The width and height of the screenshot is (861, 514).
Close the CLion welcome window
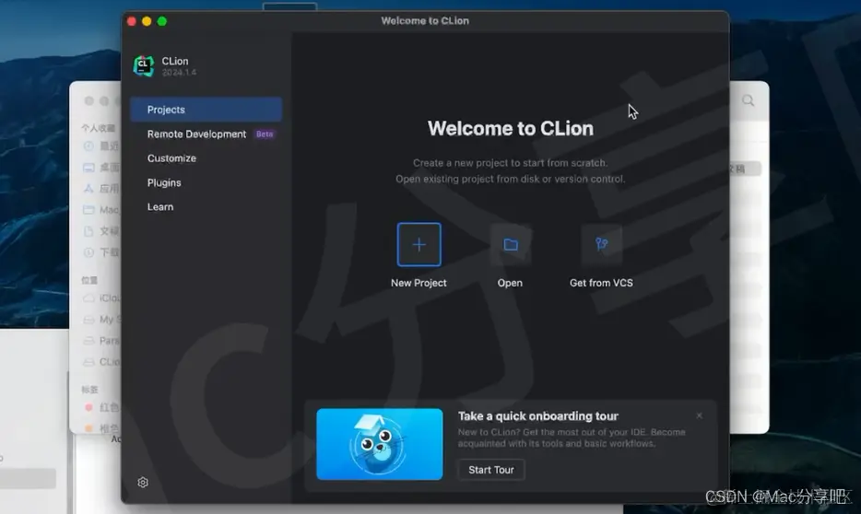click(132, 21)
